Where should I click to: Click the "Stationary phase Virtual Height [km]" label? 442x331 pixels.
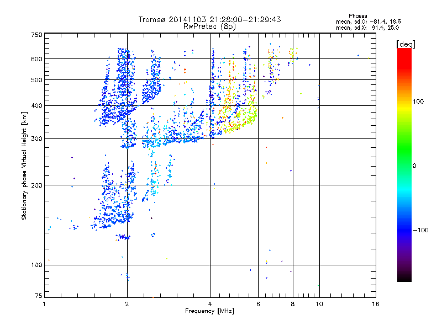(24, 166)
